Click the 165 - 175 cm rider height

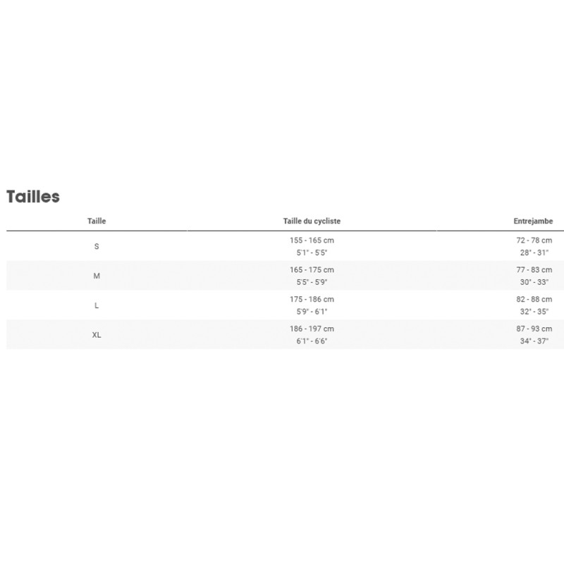tap(312, 270)
